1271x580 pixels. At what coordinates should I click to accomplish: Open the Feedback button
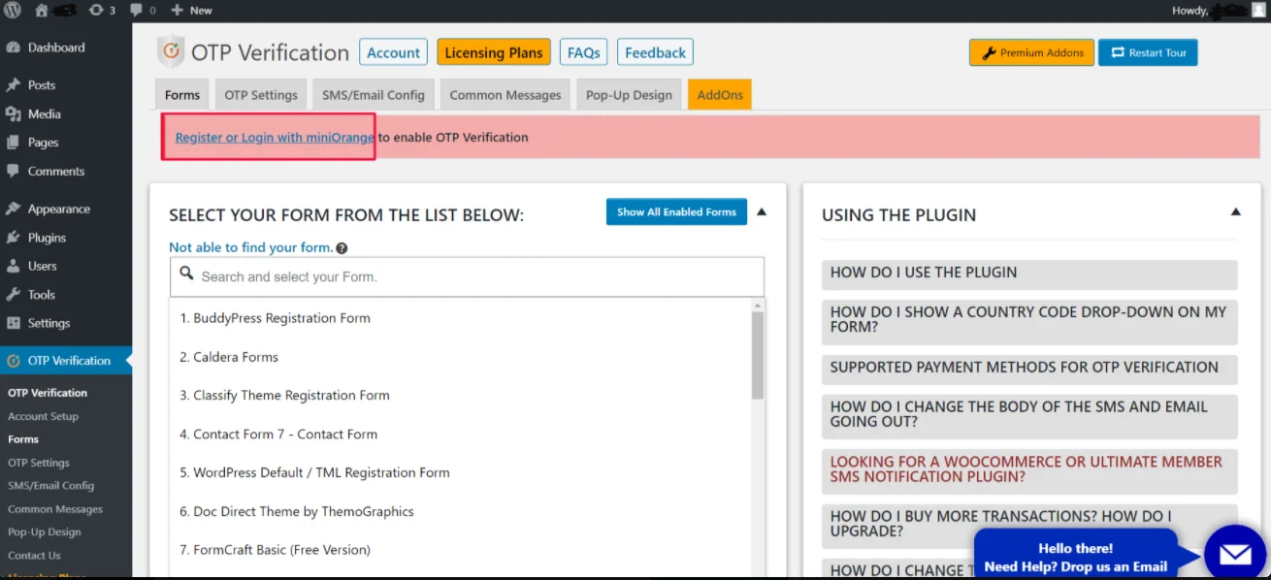point(656,52)
